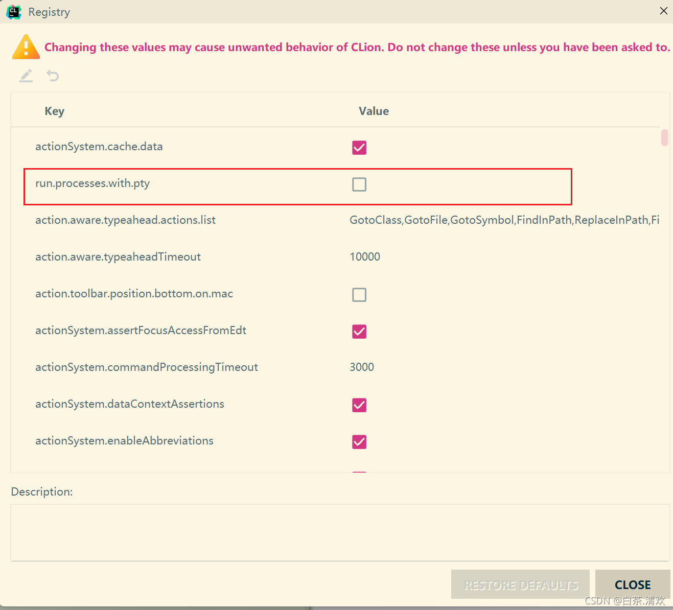Enable run.processes.with.pty checkbox

click(359, 184)
